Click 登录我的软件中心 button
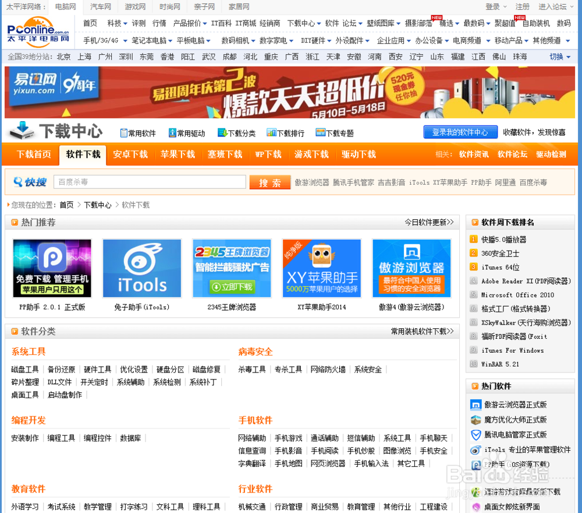 [460, 132]
